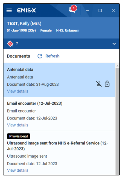
Task: View details of Antenatal data document
Action: [x=18, y=91]
